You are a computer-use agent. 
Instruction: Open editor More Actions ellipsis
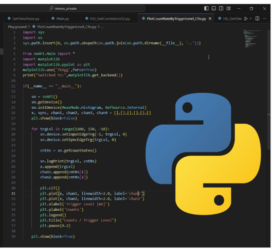click(264, 19)
